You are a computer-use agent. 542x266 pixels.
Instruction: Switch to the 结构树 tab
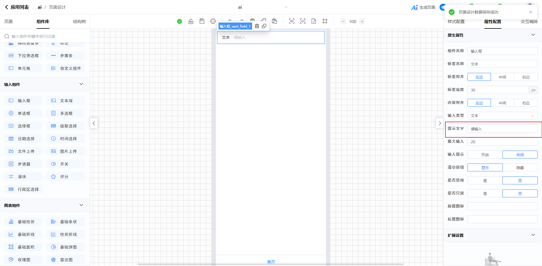click(x=79, y=22)
